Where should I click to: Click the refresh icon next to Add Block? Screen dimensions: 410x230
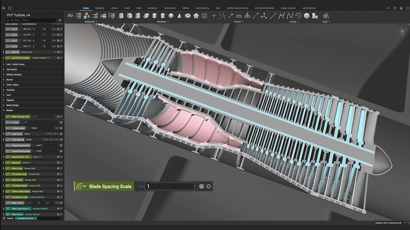pyautogui.click(x=60, y=20)
